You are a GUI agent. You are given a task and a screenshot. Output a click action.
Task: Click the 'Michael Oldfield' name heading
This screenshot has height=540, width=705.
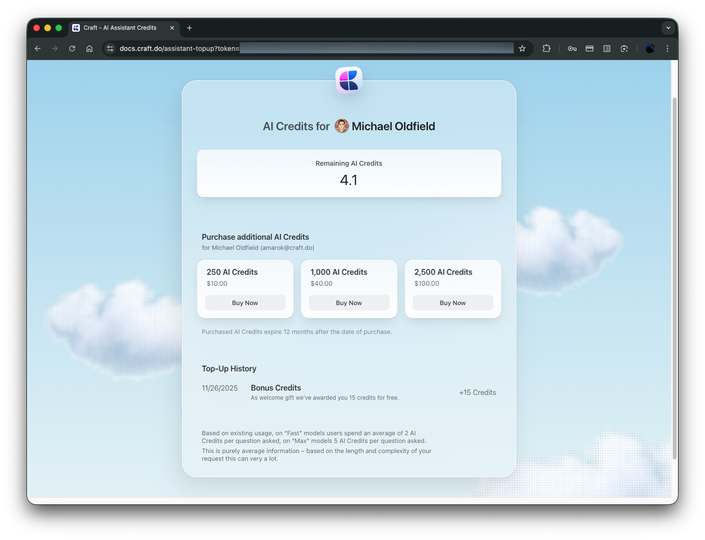point(393,126)
